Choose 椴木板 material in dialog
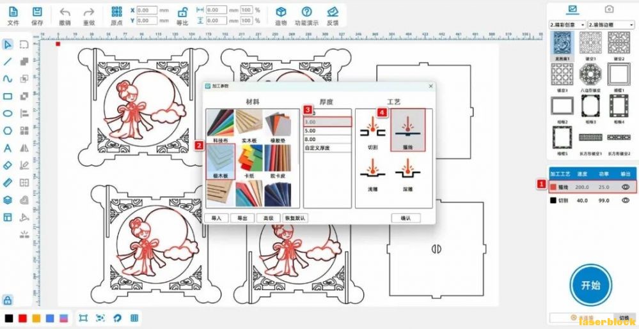 221,161
